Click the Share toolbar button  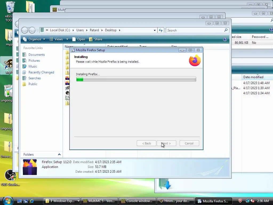click(96, 39)
